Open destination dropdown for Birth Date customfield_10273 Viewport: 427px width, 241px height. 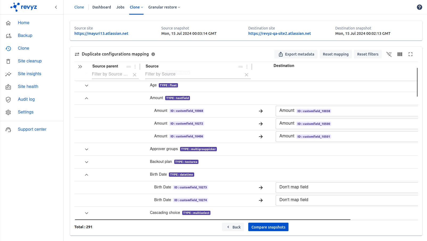(346, 187)
